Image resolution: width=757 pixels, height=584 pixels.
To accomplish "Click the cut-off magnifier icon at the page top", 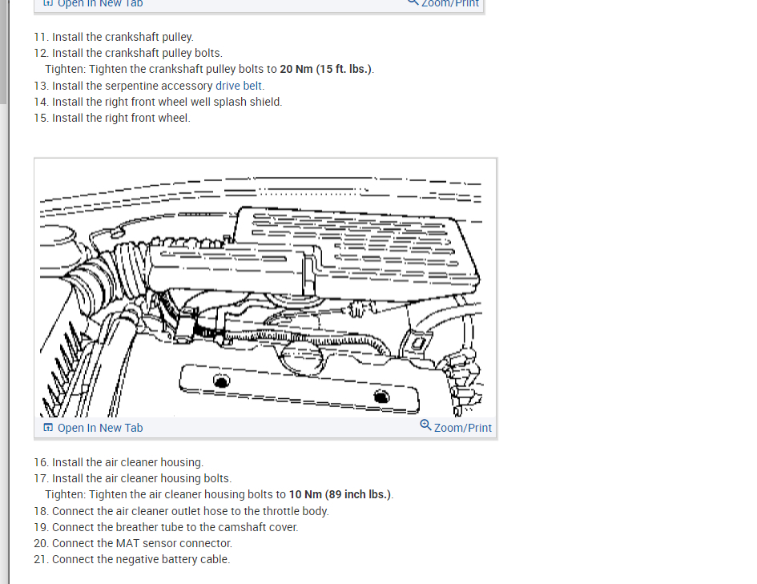I will coord(413,2).
